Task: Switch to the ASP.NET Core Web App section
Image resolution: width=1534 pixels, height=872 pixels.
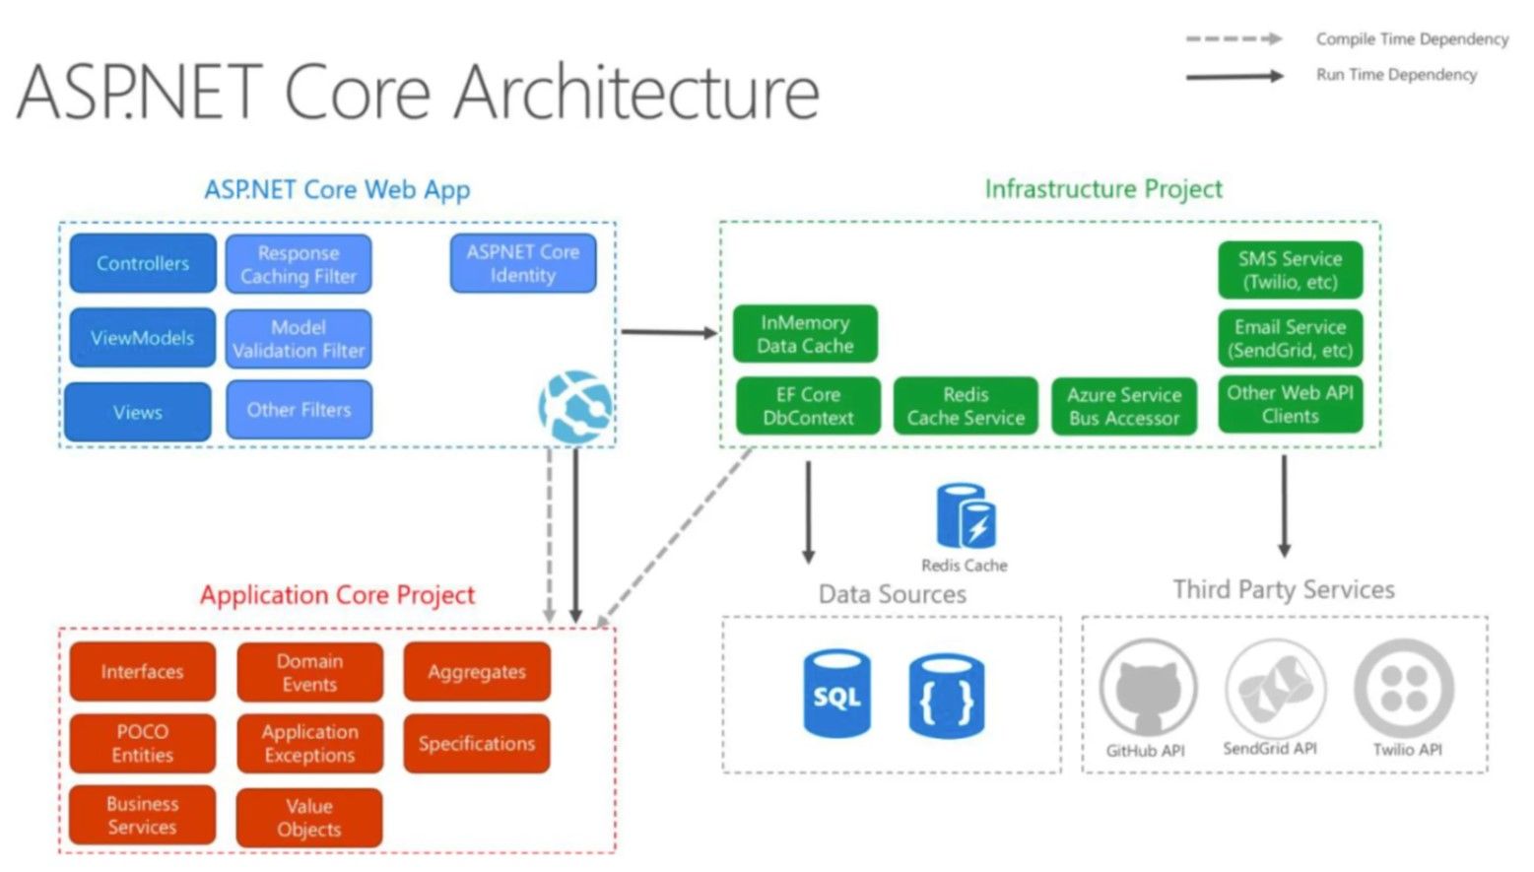Action: (337, 190)
